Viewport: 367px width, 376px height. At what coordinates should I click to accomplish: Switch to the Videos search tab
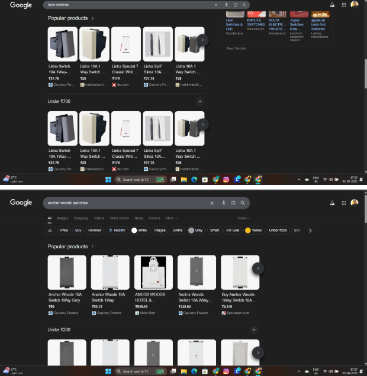[x=99, y=218]
